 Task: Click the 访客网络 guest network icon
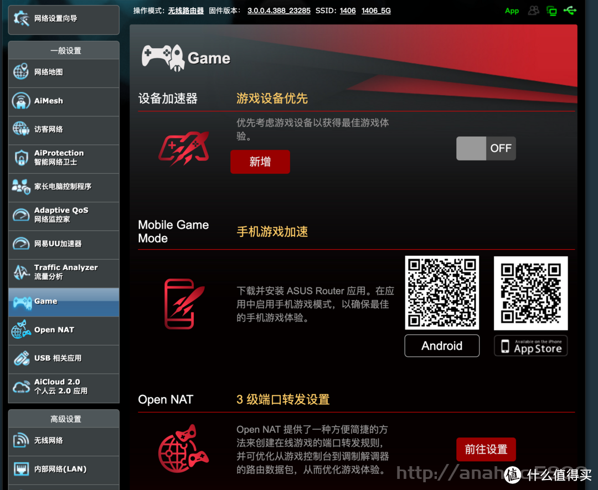pyautogui.click(x=21, y=129)
